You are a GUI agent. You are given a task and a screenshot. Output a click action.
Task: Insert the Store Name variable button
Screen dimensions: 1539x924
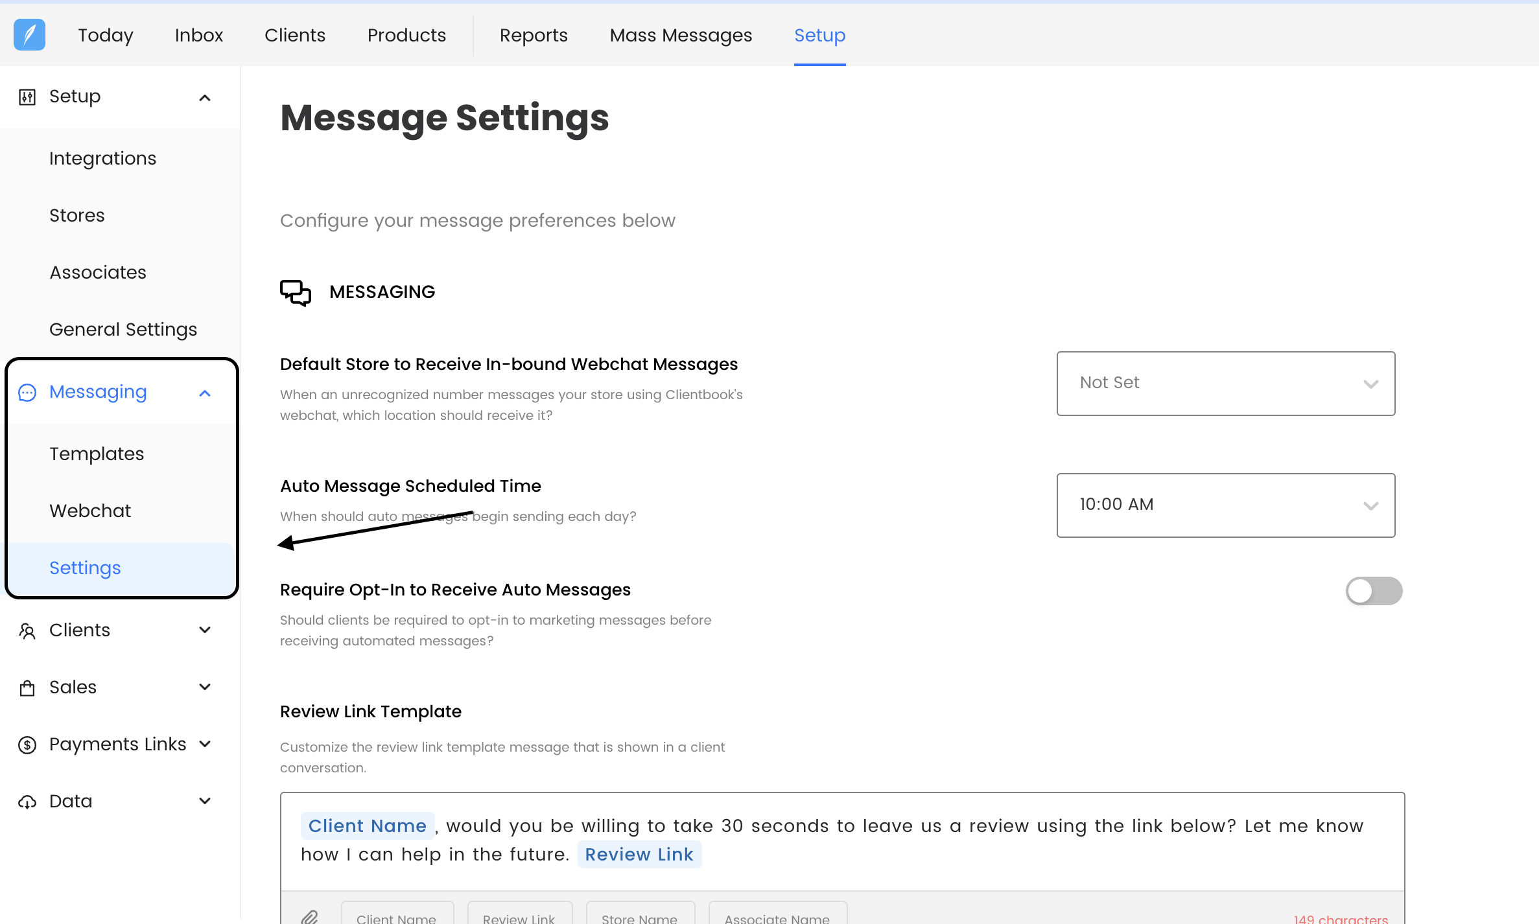(x=640, y=916)
